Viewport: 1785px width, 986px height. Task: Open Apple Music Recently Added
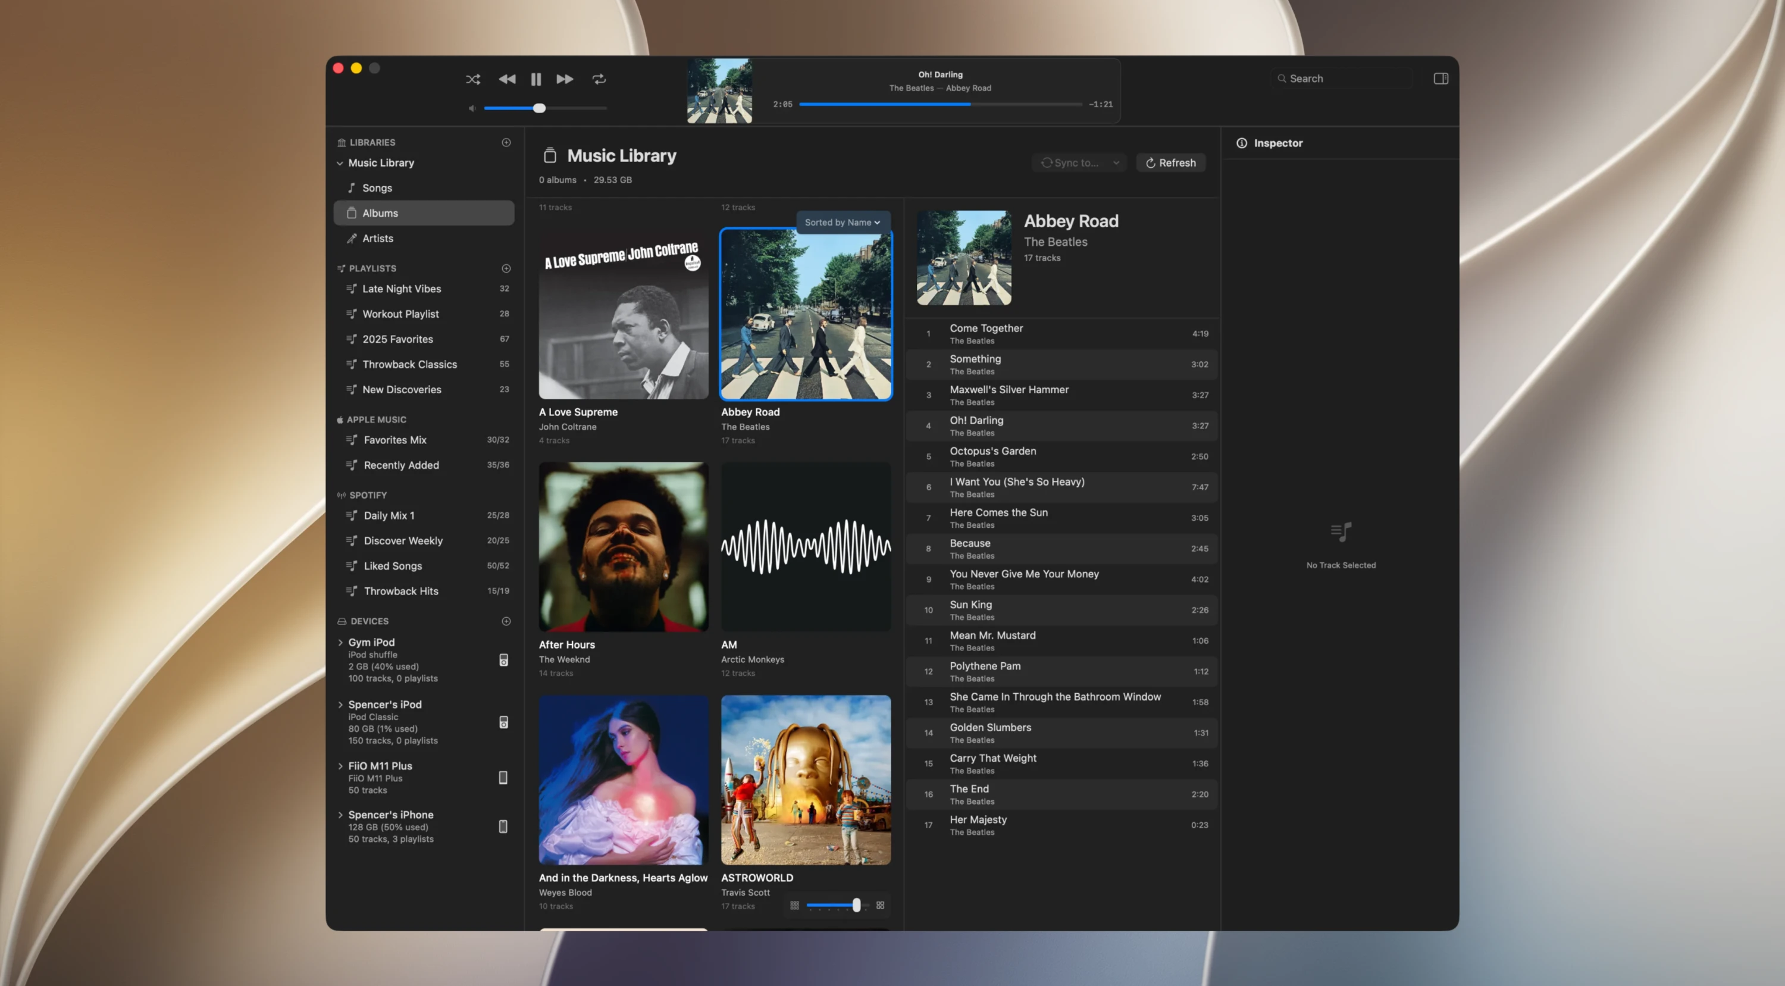click(424, 465)
